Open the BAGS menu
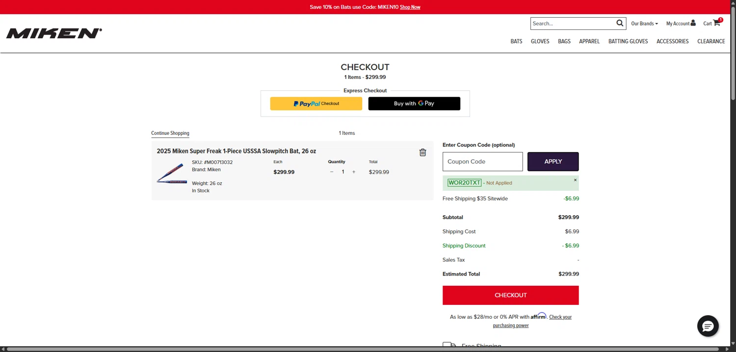Viewport: 736px width, 352px height. [564, 41]
